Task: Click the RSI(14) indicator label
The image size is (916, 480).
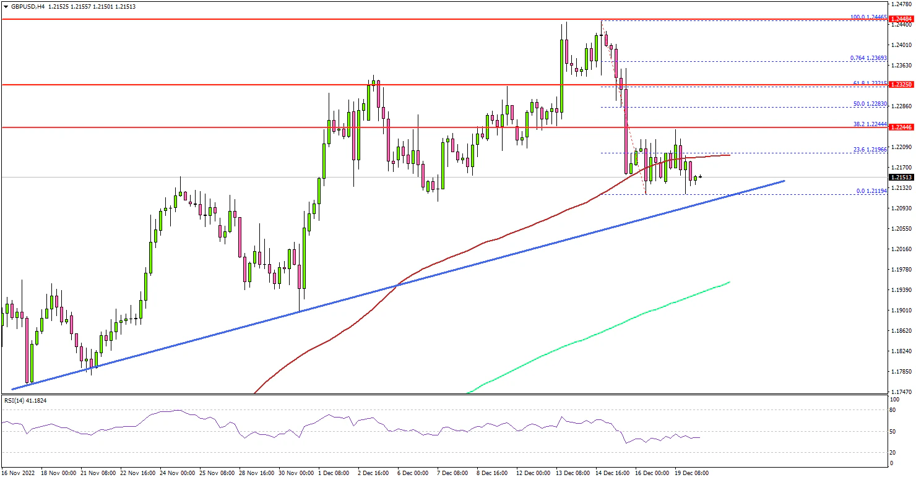Action: tap(25, 401)
